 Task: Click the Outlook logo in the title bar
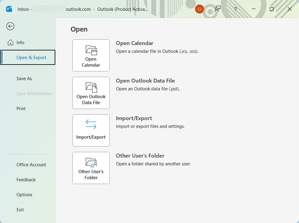(9, 9)
